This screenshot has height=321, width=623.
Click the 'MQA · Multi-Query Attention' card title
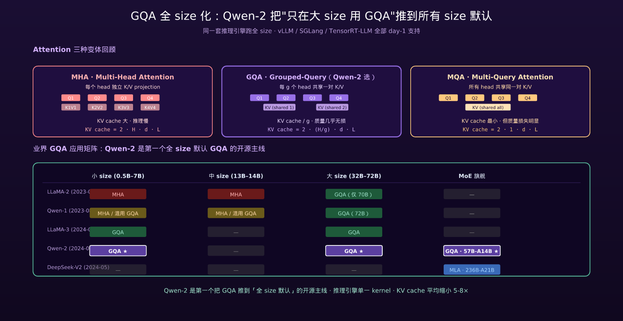point(500,77)
